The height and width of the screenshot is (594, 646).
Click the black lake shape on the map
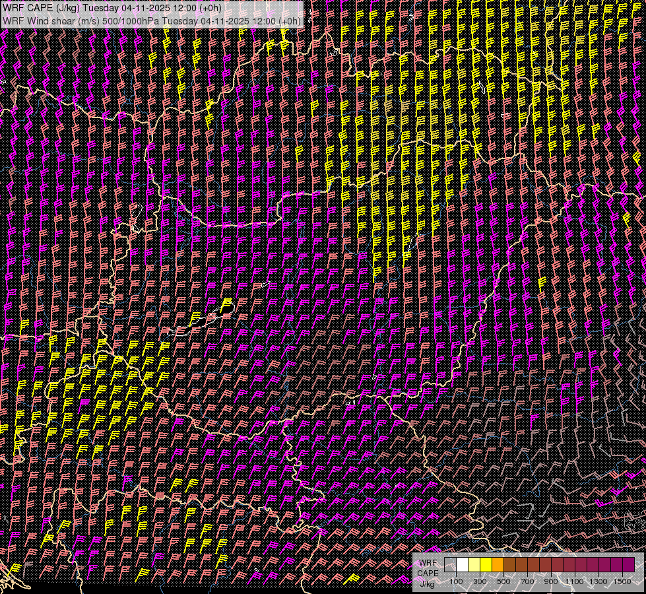tap(203, 320)
